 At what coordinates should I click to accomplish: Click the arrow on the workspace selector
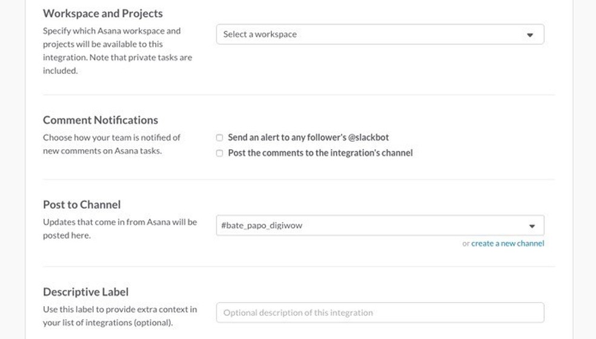530,35
